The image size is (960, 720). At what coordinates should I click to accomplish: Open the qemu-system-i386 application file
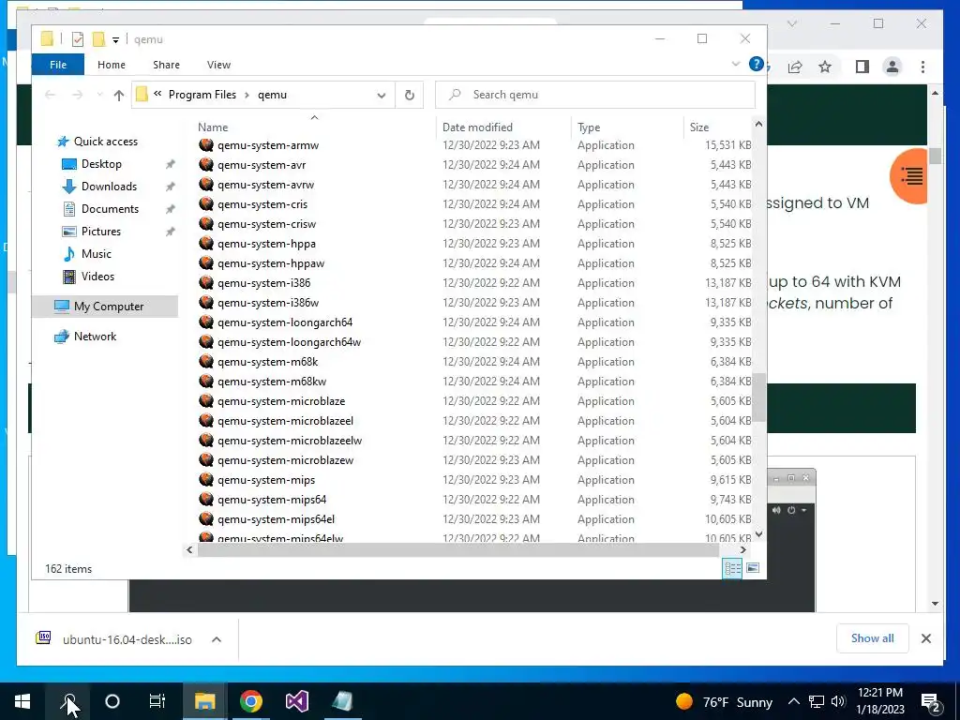(263, 283)
